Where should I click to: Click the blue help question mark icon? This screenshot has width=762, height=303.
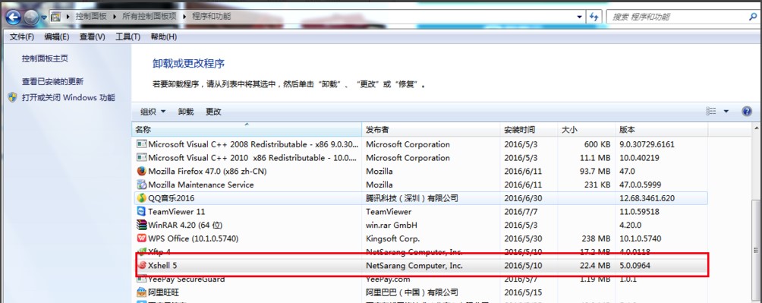point(747,112)
